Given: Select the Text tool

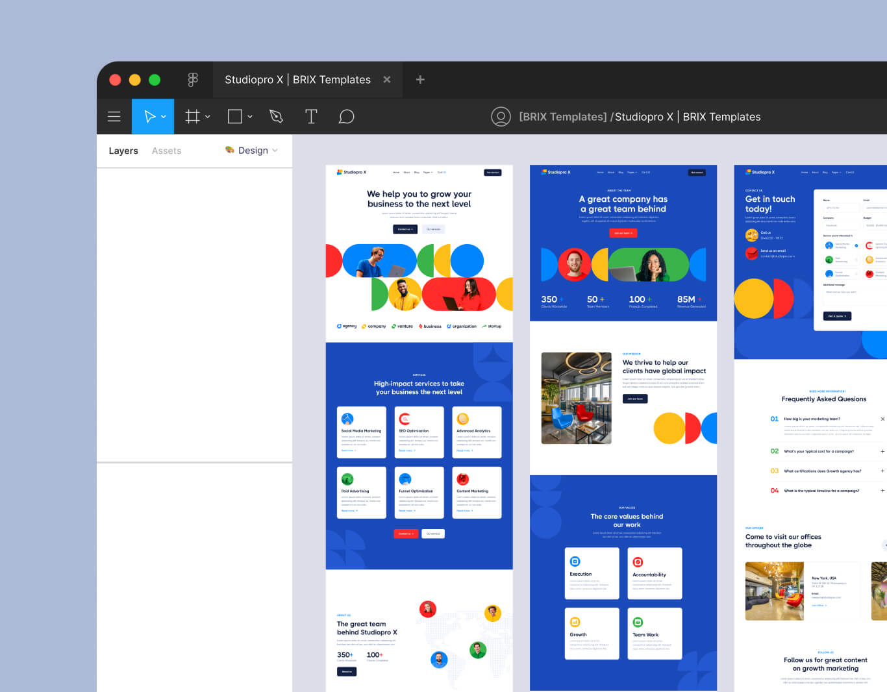Looking at the screenshot, I should click(311, 116).
